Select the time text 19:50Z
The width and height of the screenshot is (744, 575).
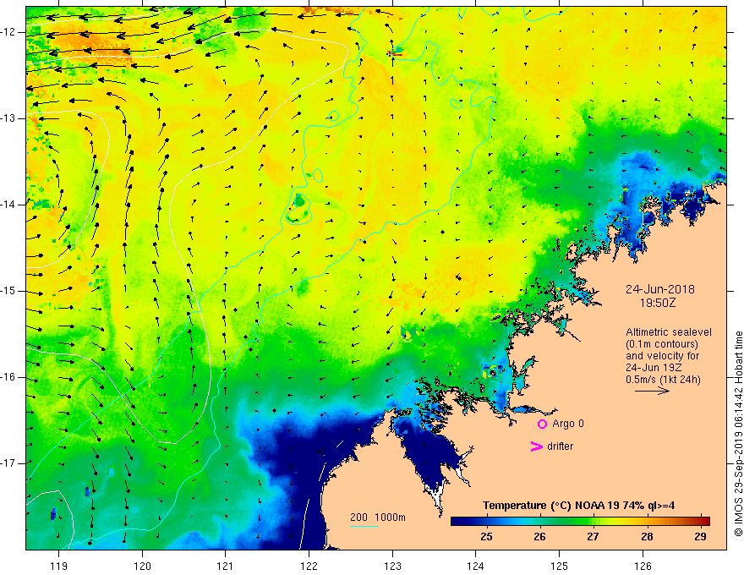658,303
